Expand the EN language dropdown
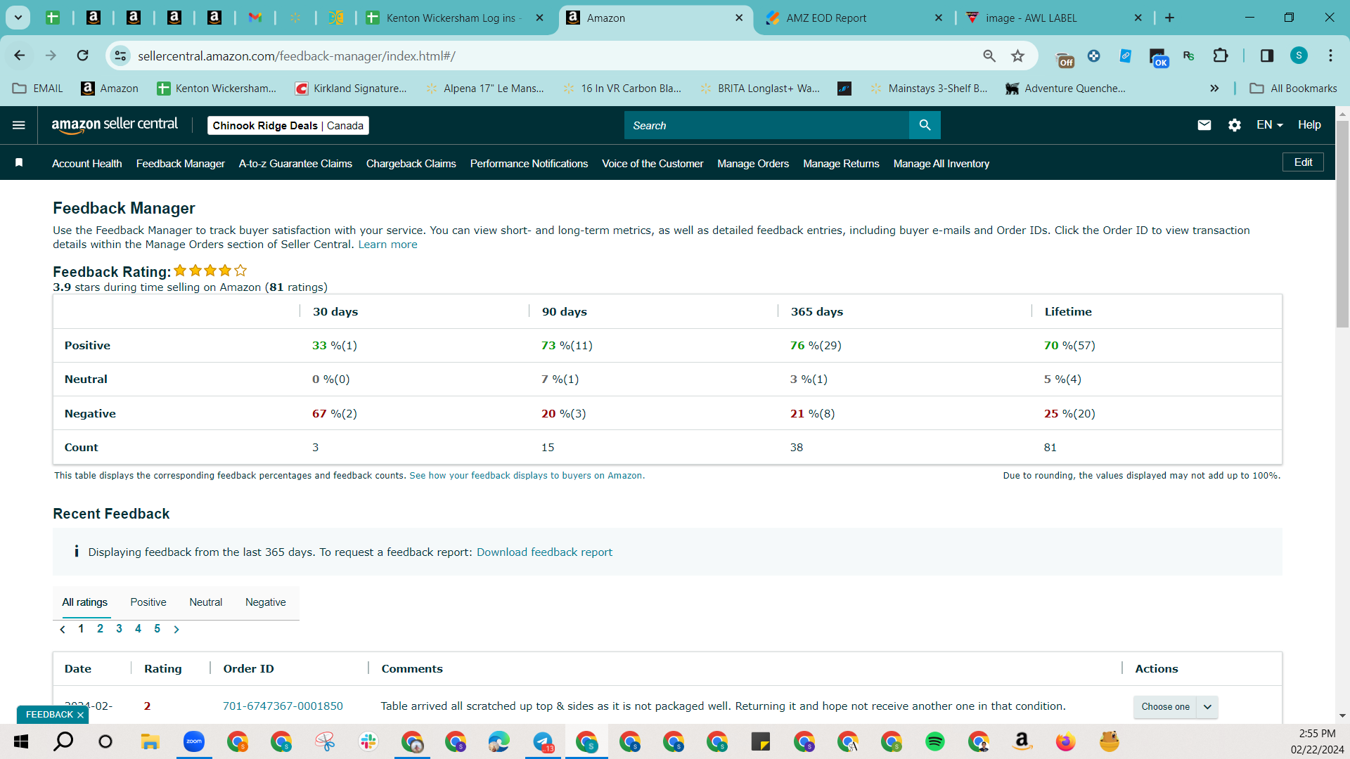 1270,125
